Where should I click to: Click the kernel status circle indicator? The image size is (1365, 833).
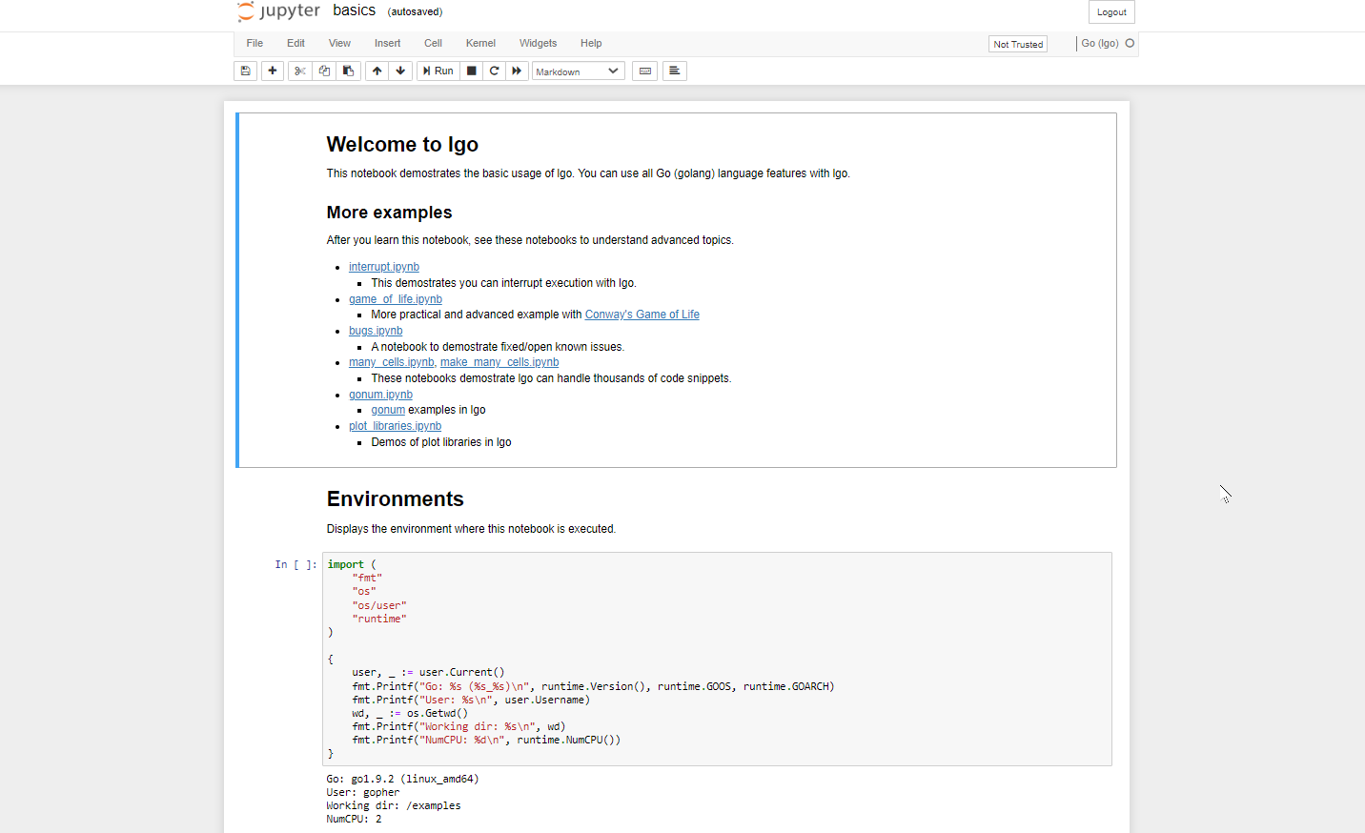click(1131, 43)
